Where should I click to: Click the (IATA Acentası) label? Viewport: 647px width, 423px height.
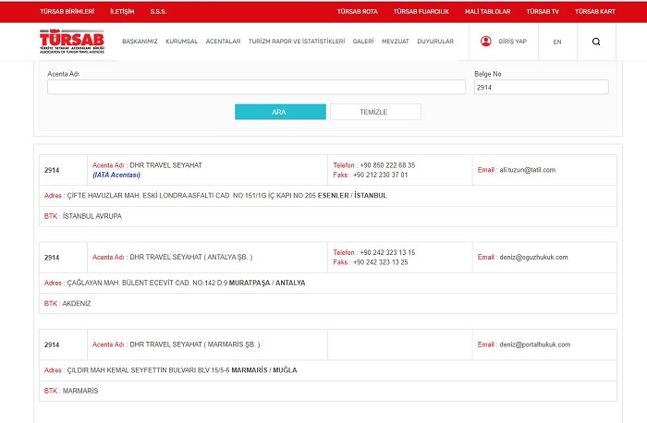pos(116,175)
